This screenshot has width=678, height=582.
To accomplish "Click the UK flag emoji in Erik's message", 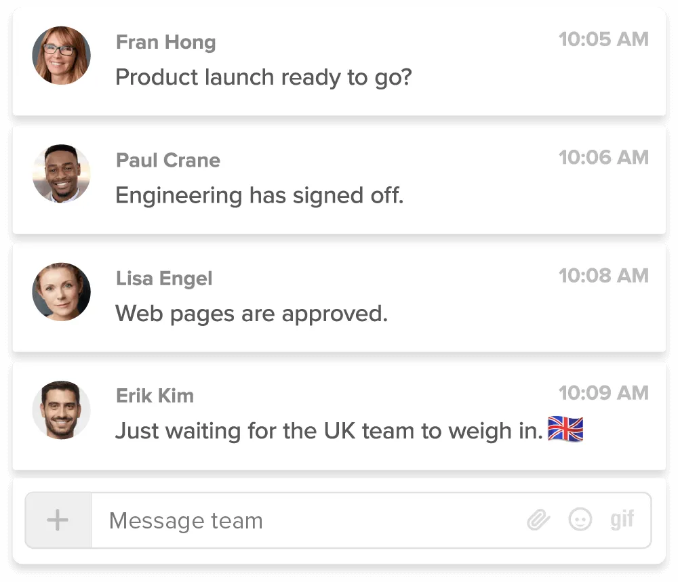I will tap(565, 430).
